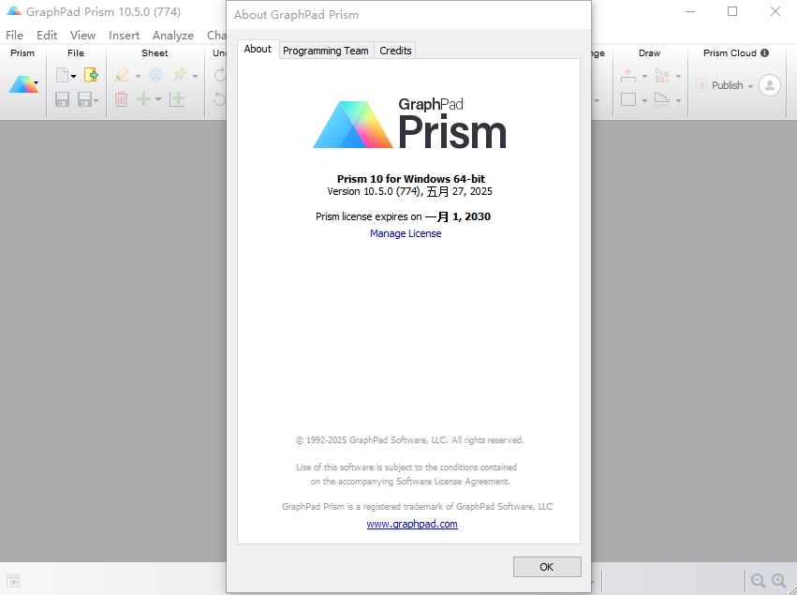The width and height of the screenshot is (797, 595).
Task: Expand the new sheet plus dropdown arrow
Action: tap(158, 99)
